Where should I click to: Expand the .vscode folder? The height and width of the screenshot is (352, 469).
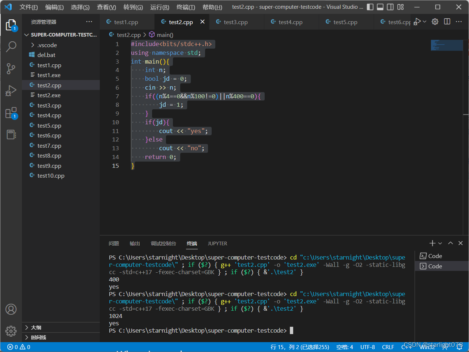click(x=61, y=45)
